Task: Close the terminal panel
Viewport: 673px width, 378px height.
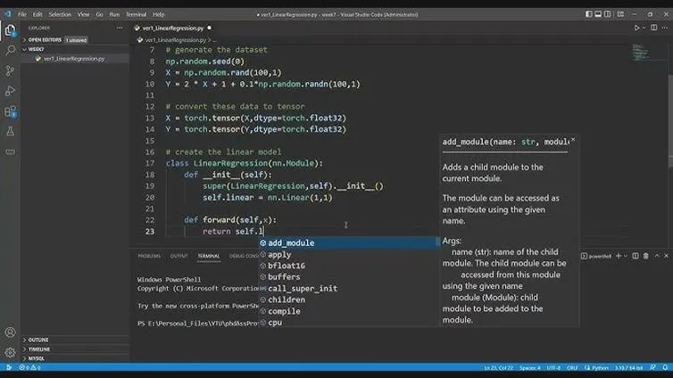Action: coord(666,256)
